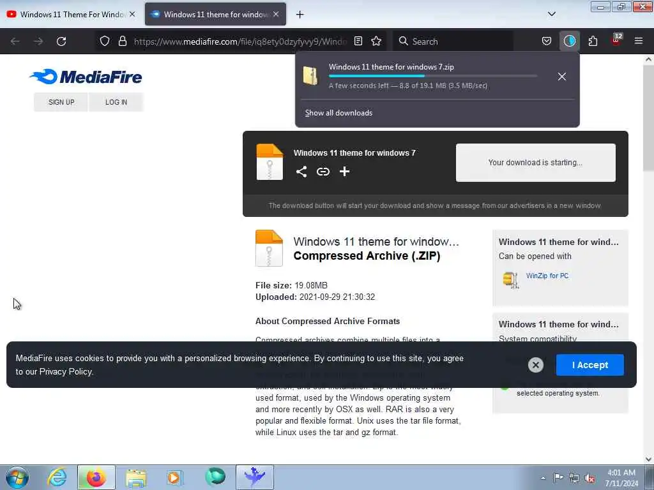
Task: Click Your download is starting button
Action: [x=536, y=163]
